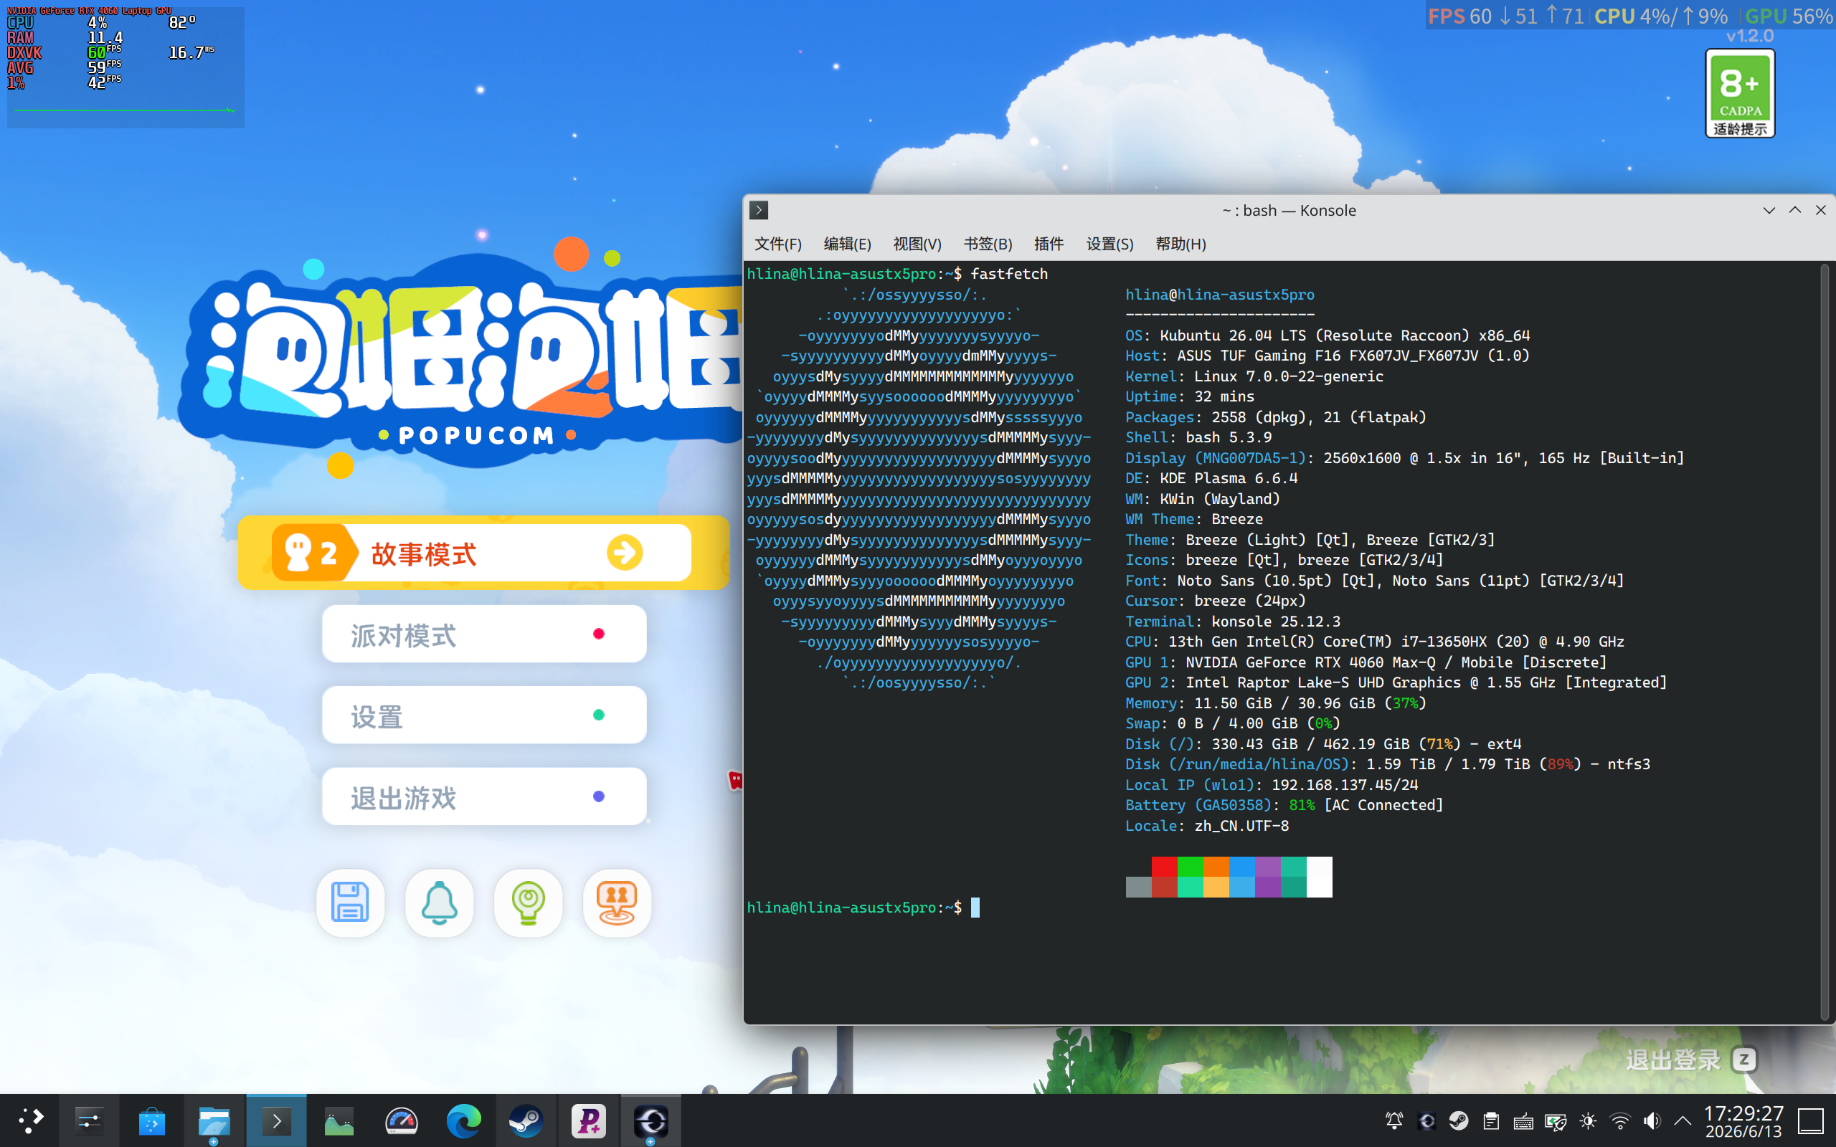The height and width of the screenshot is (1147, 1836).
Task: Click "zh_CN.UTF-8" locale text
Action: pyautogui.click(x=1241, y=826)
